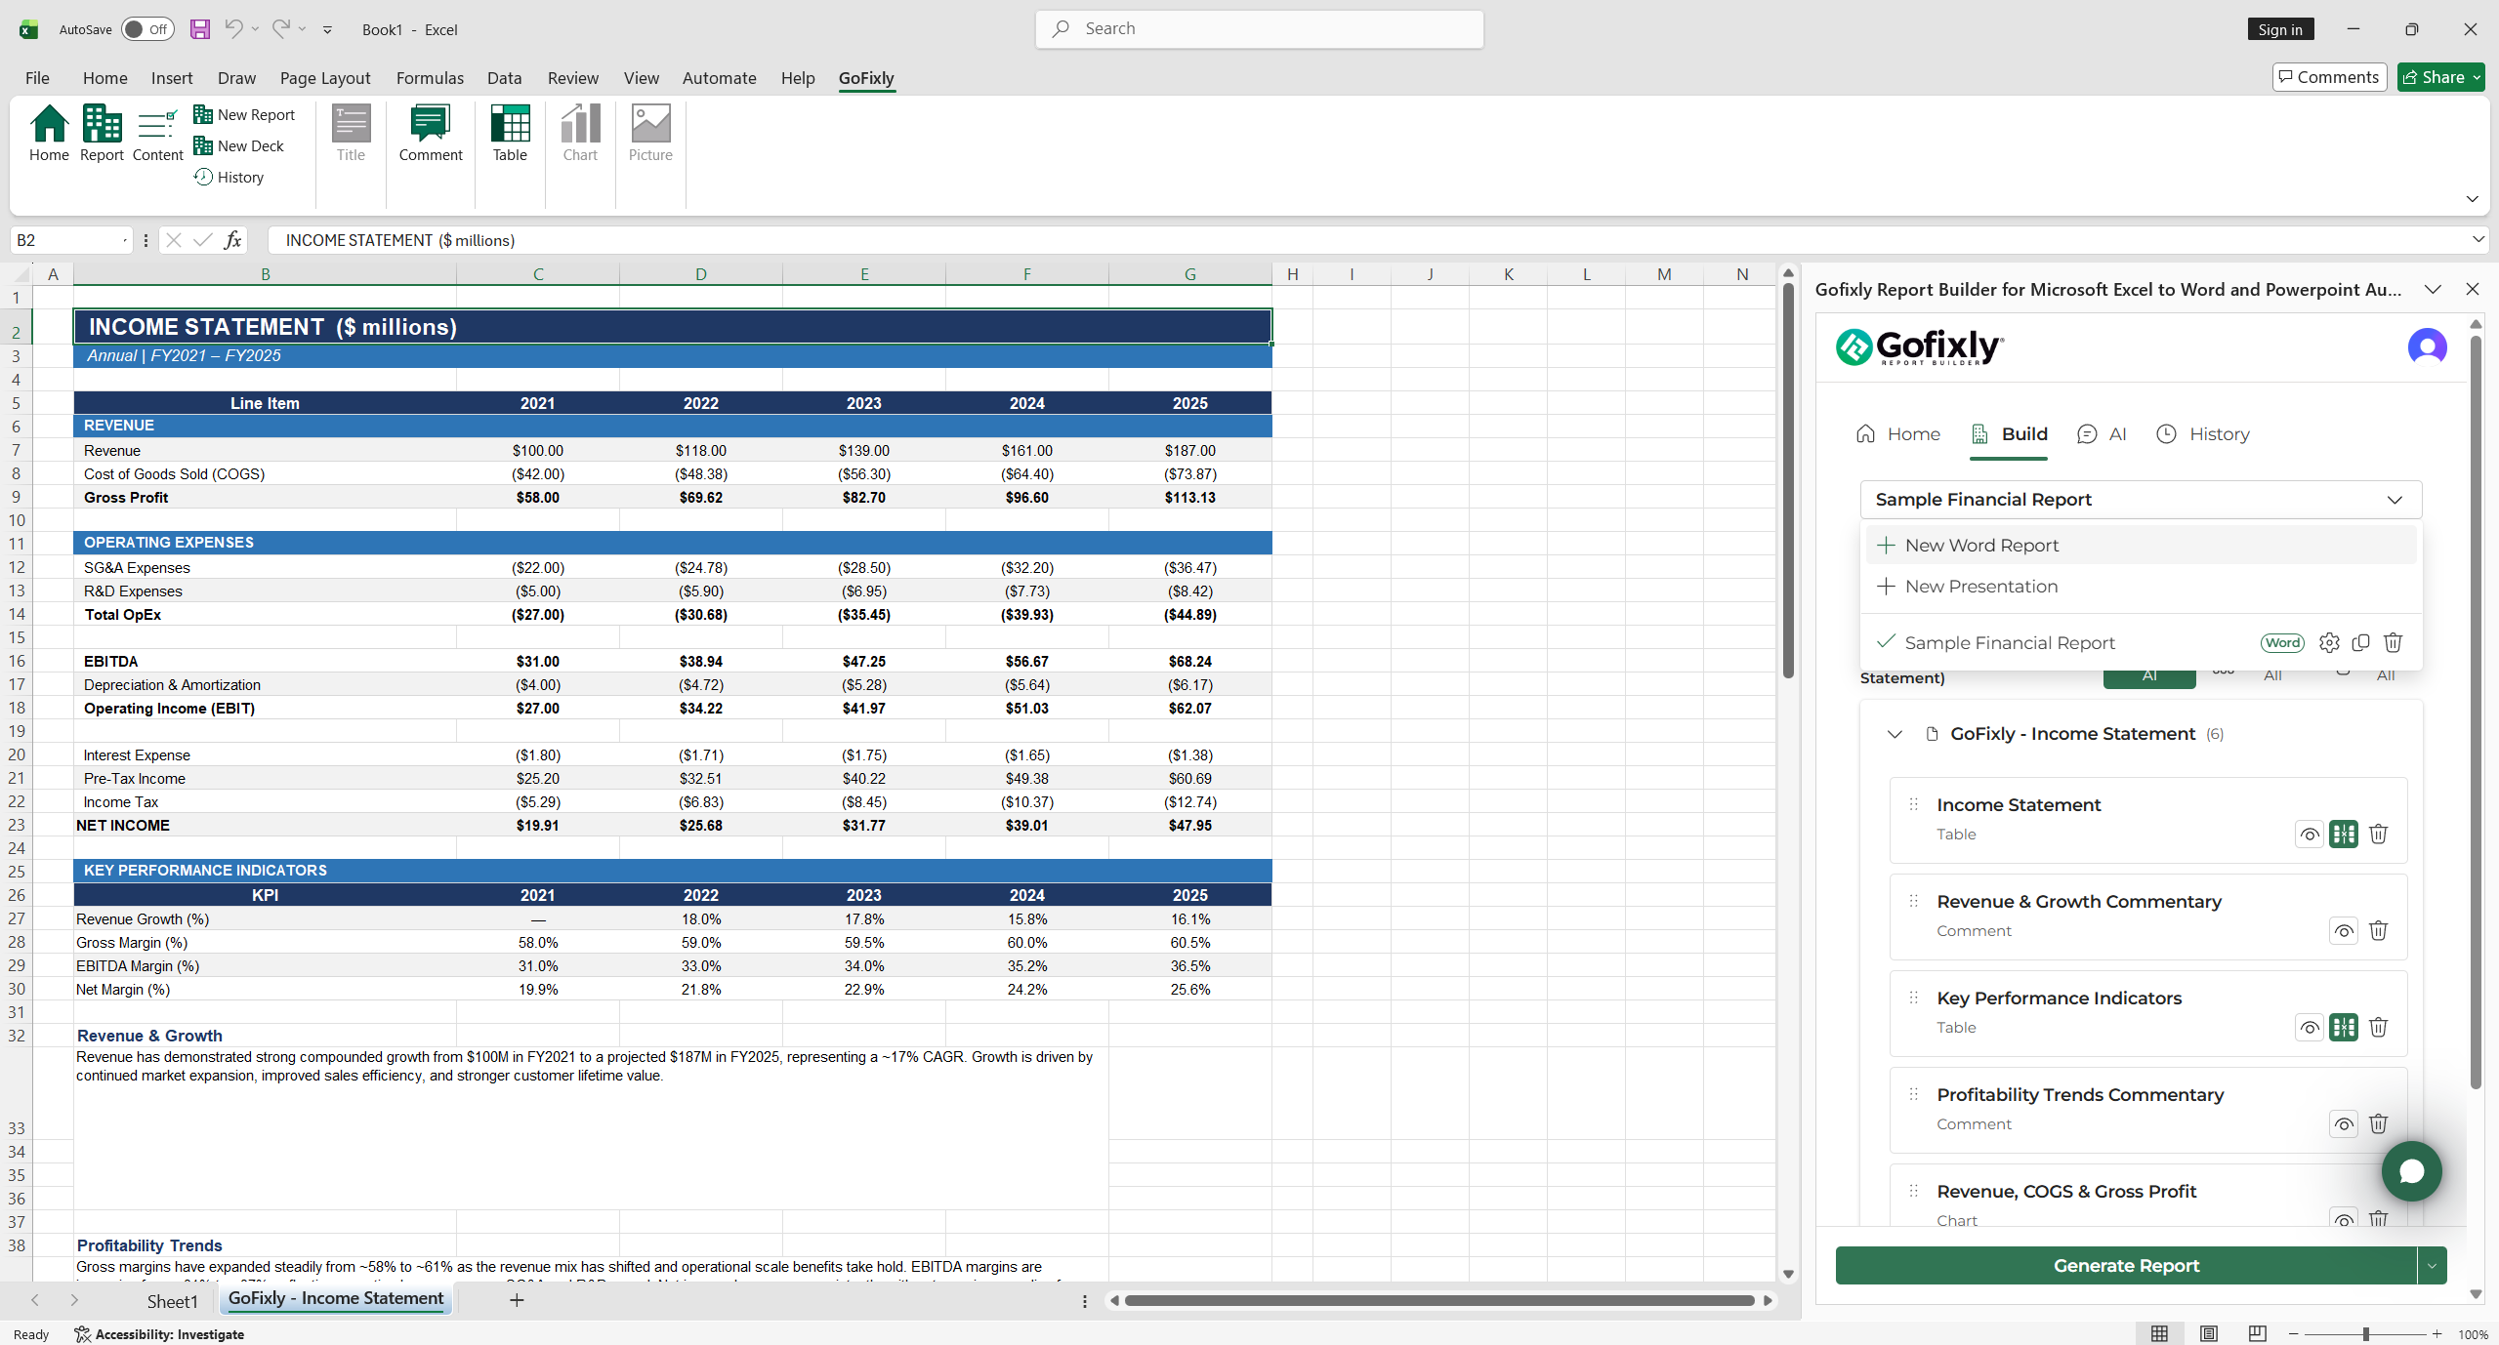Duplicate Sample Financial Report with copy icon
This screenshot has height=1345, width=2499.
point(2361,642)
